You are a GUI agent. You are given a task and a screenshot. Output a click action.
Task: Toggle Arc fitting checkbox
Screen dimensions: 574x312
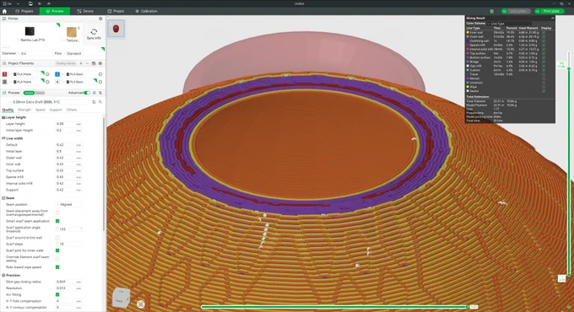click(57, 295)
